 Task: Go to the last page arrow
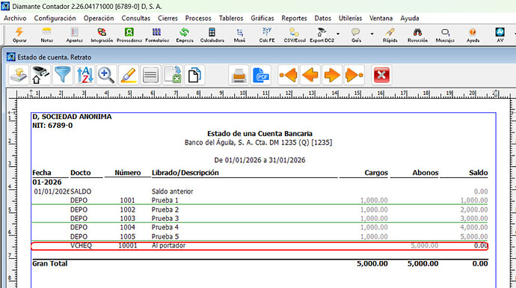tap(354, 75)
